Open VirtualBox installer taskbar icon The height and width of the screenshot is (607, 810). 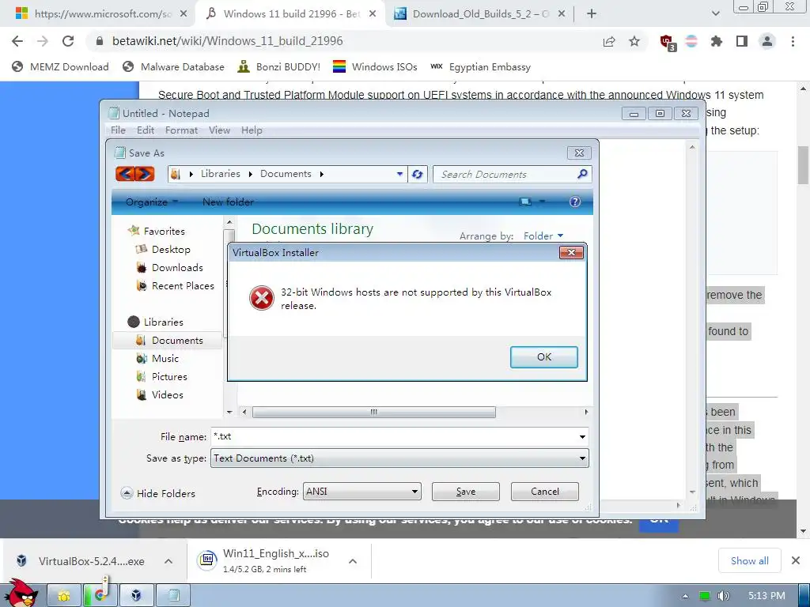136,596
